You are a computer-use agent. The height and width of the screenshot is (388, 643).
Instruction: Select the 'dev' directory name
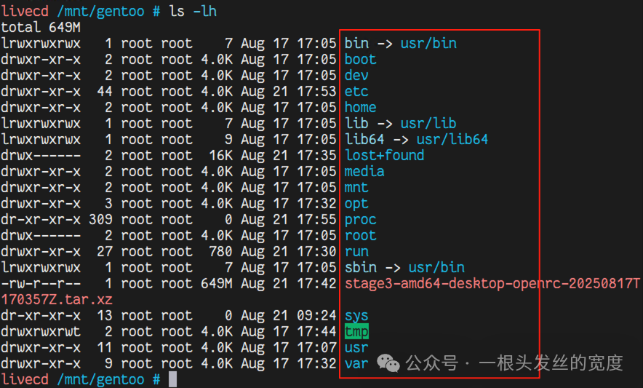coord(356,76)
